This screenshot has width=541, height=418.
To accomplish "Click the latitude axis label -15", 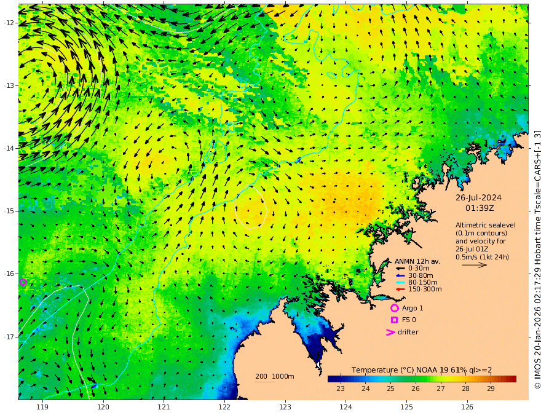I will [x=9, y=211].
